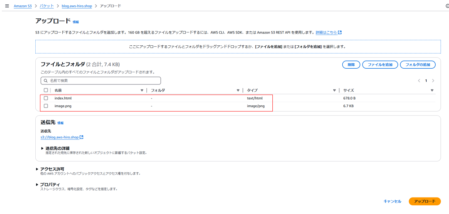Image resolution: width=449 pixels, height=214 pixels.
Task: Click フォルダの追加 button
Action: (418, 65)
